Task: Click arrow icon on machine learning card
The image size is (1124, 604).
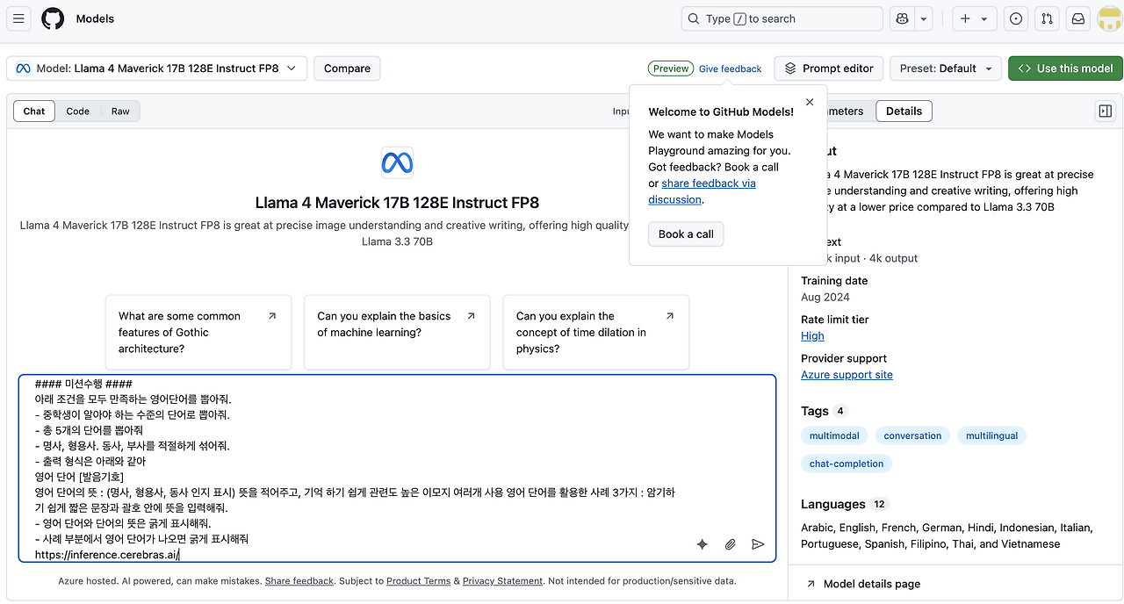Action: tap(472, 316)
